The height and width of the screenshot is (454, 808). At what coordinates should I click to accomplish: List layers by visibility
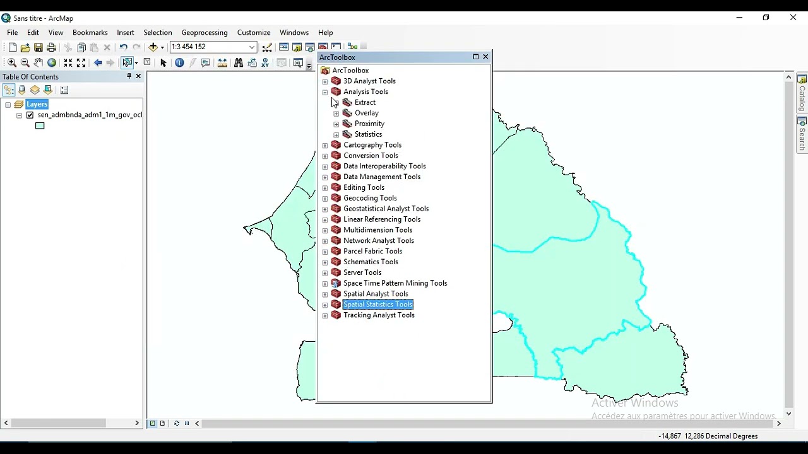tap(35, 90)
